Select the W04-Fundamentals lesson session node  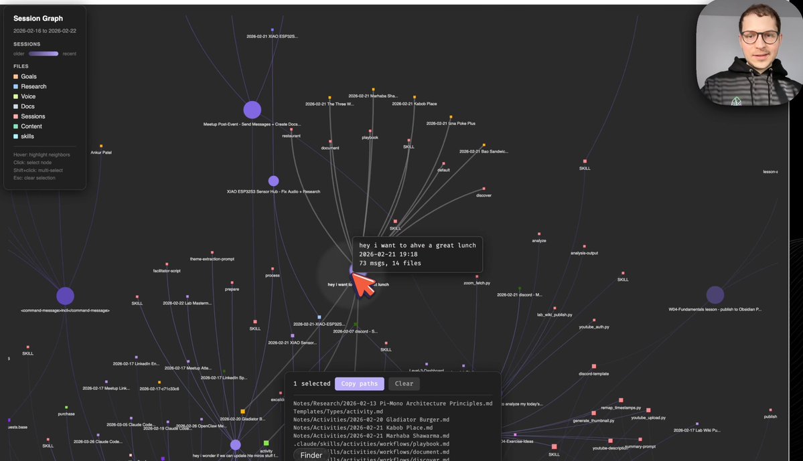[x=715, y=295]
